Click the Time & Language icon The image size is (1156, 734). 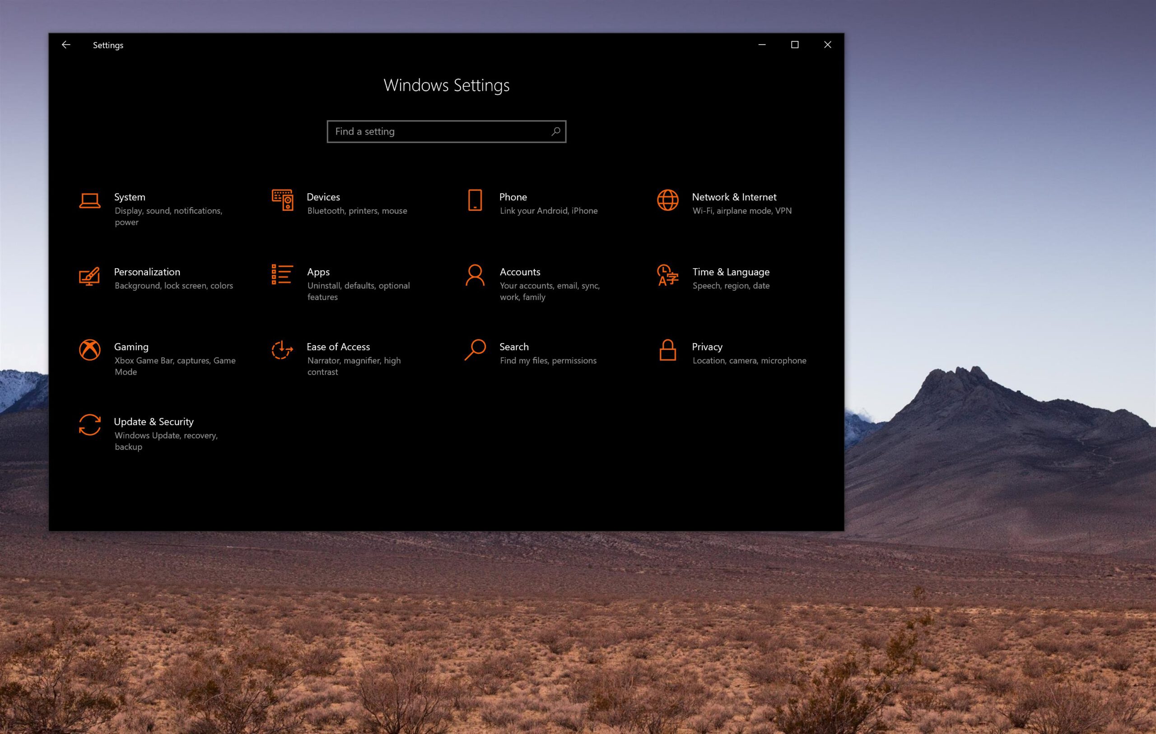coord(667,275)
